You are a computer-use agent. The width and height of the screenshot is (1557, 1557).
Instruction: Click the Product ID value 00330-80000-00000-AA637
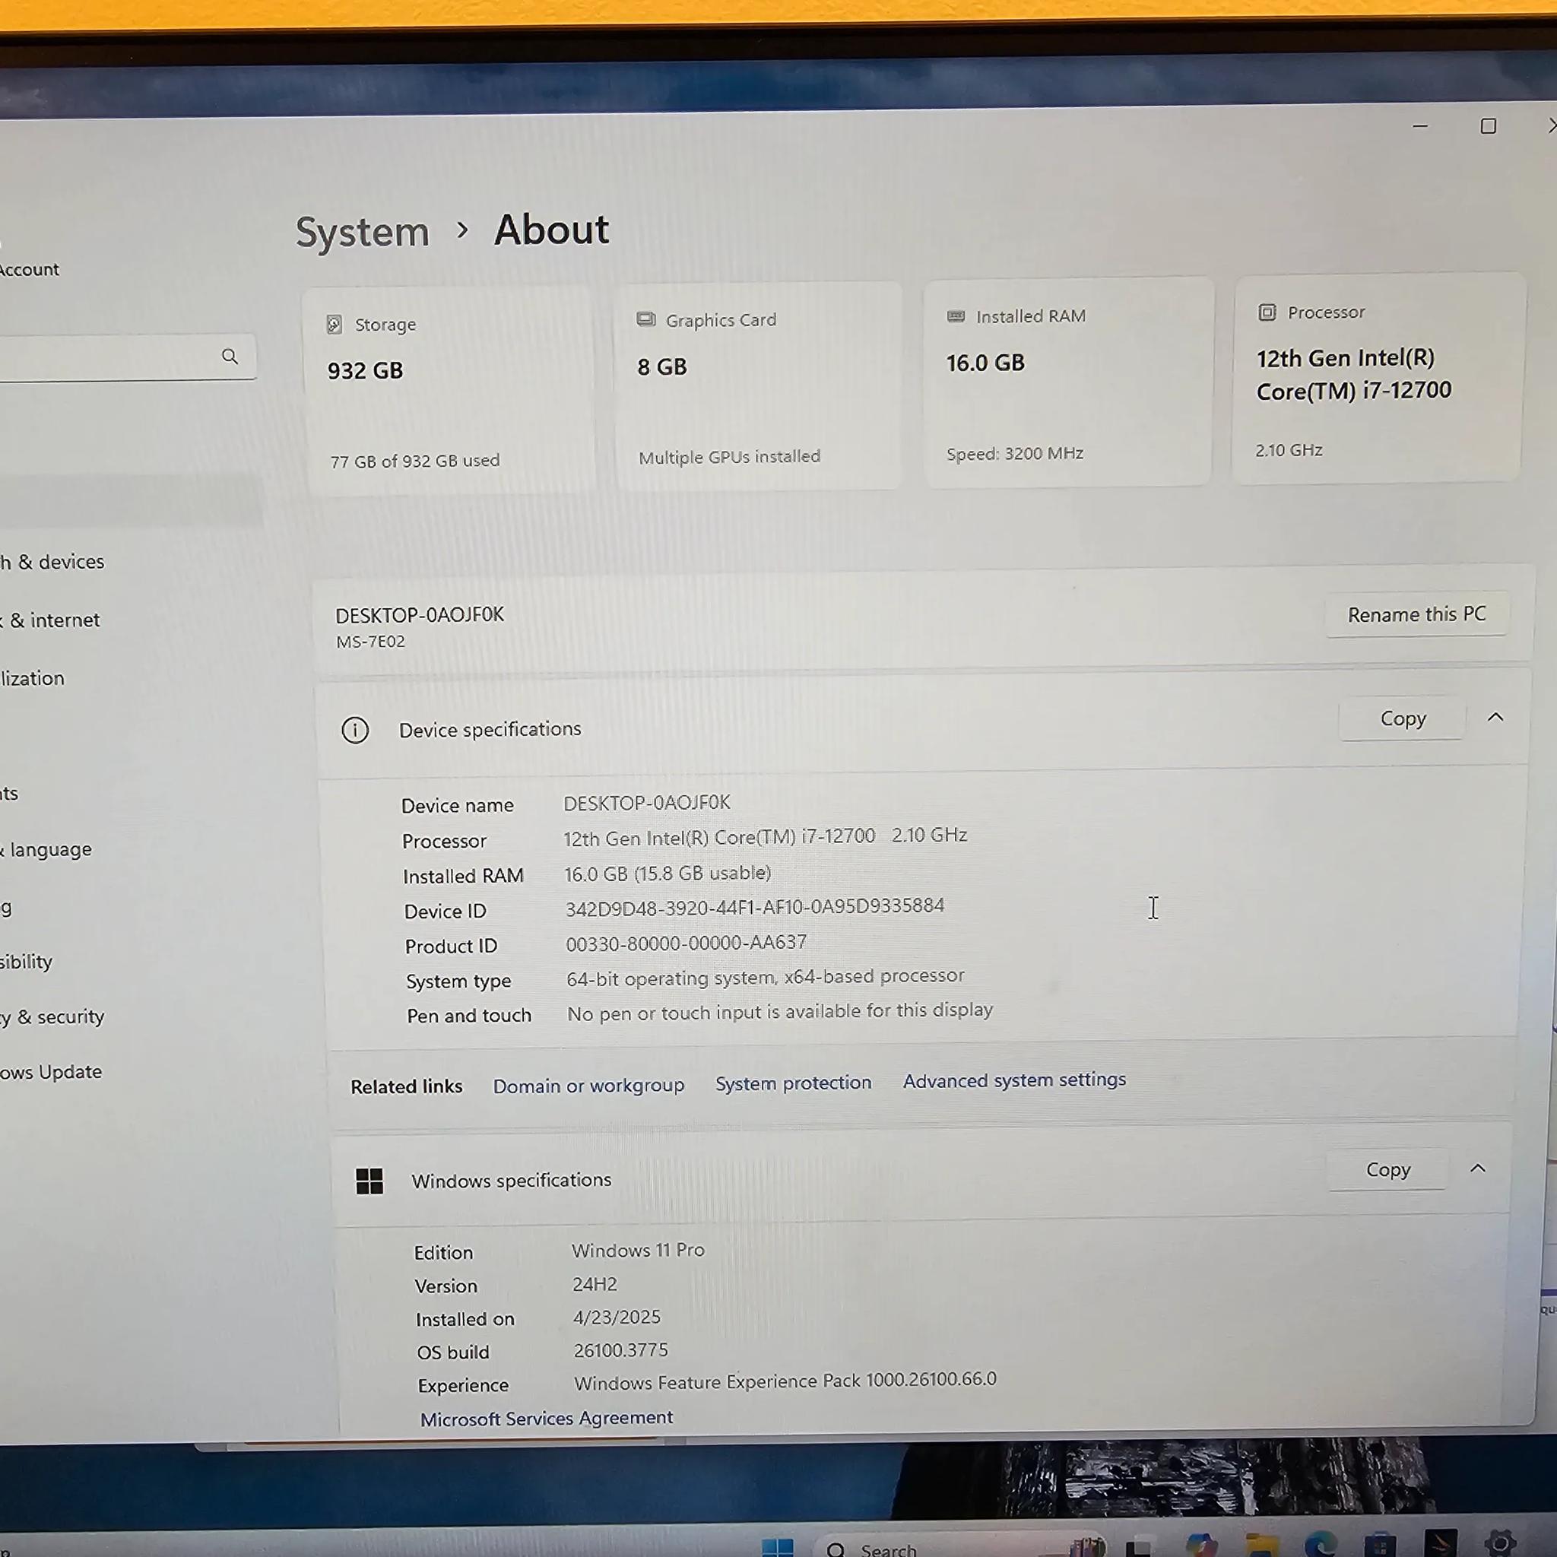pos(686,943)
